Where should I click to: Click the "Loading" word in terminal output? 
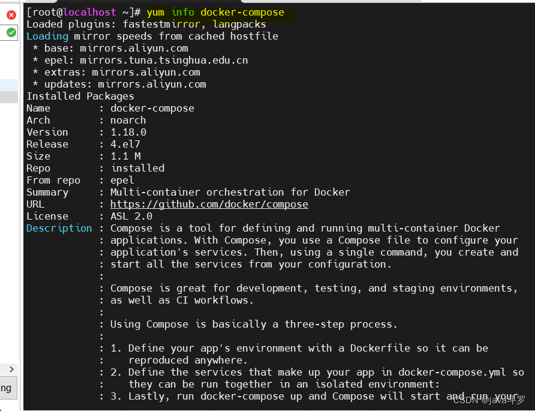[x=47, y=36]
